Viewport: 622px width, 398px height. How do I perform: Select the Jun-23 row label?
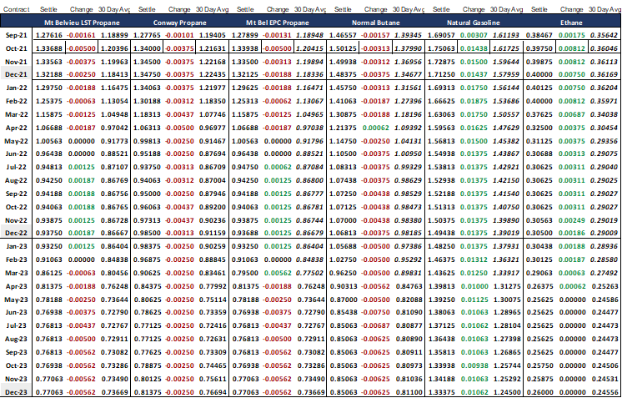[17, 312]
